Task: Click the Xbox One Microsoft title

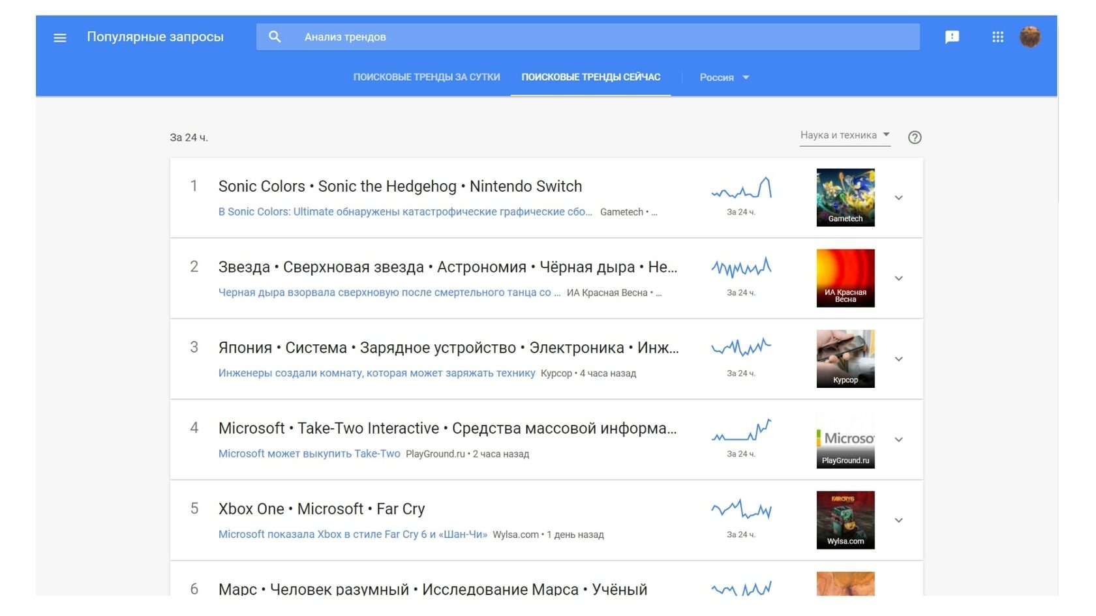Action: (x=322, y=509)
